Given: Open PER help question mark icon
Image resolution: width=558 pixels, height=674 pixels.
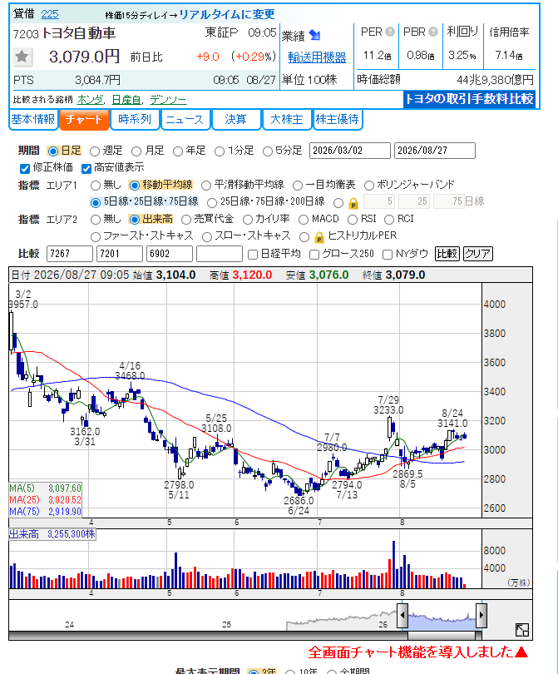Looking at the screenshot, I should point(390,32).
